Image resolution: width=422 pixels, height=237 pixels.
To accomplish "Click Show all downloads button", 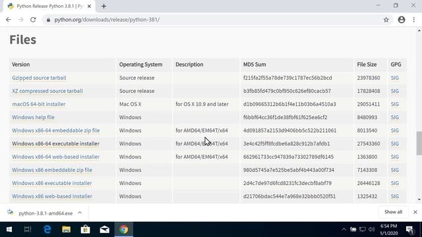I will (x=393, y=212).
